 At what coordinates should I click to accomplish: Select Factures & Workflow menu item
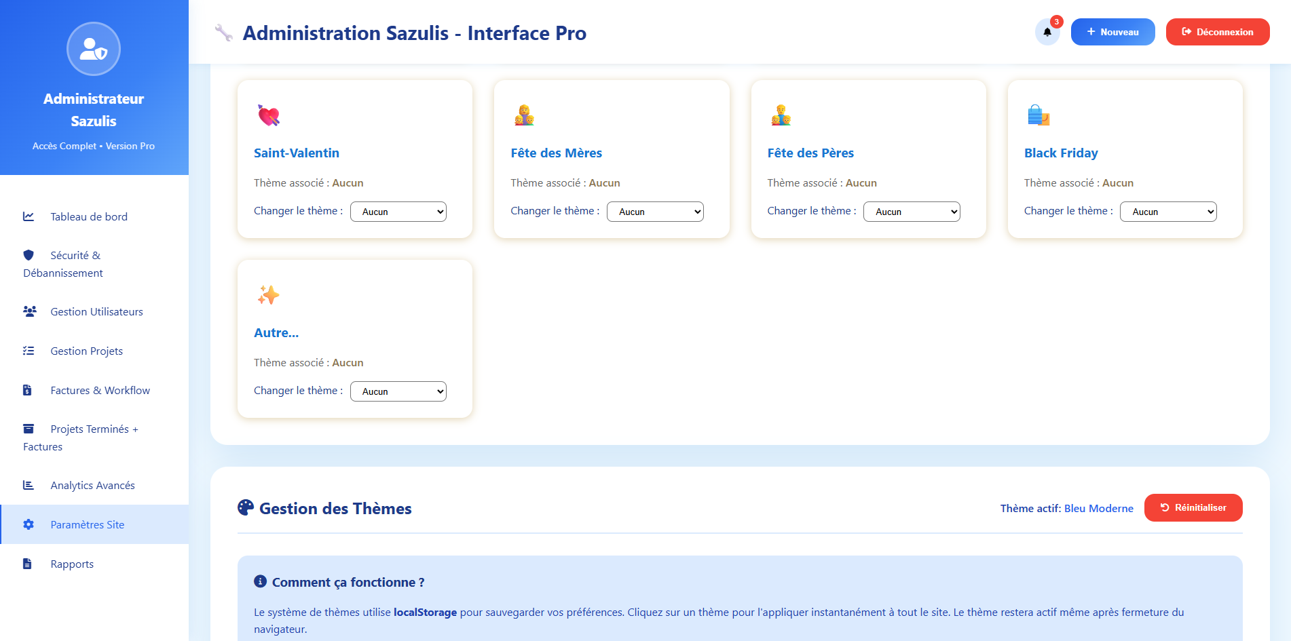[100, 390]
